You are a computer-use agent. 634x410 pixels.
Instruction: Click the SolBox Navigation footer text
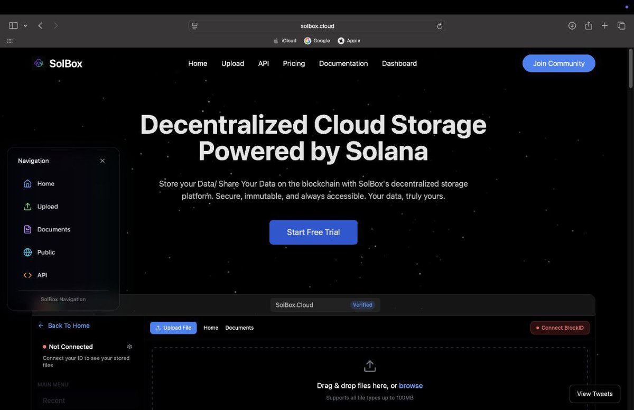click(63, 300)
